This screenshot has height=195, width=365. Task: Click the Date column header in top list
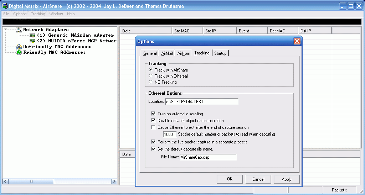pos(146,31)
